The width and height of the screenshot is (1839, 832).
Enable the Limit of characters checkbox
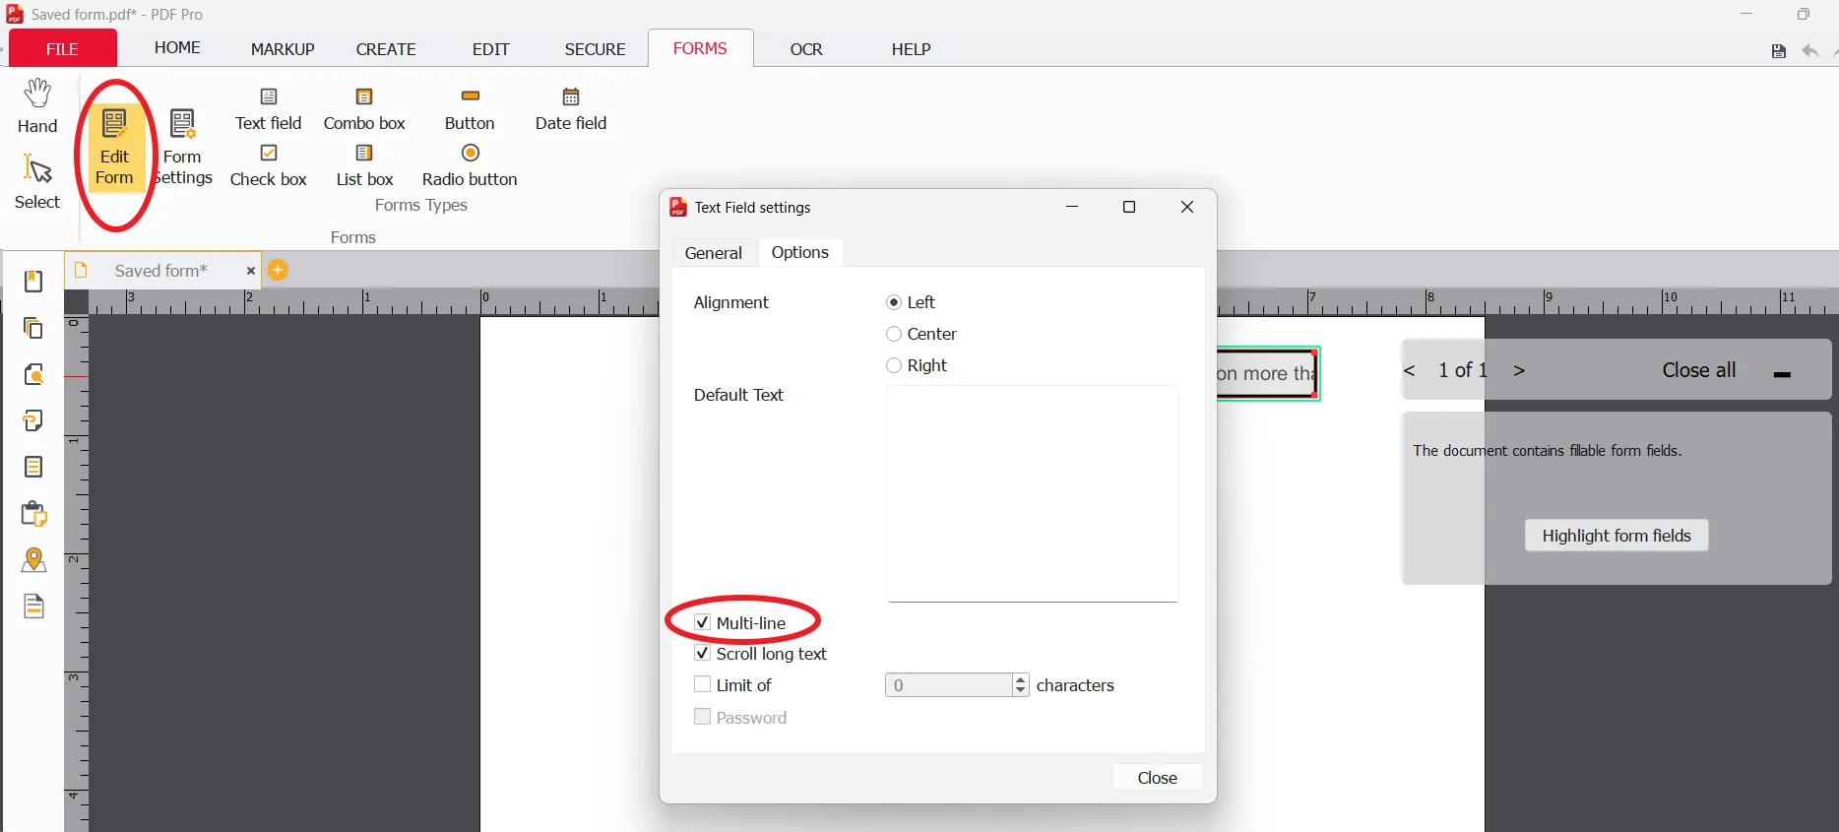point(702,684)
